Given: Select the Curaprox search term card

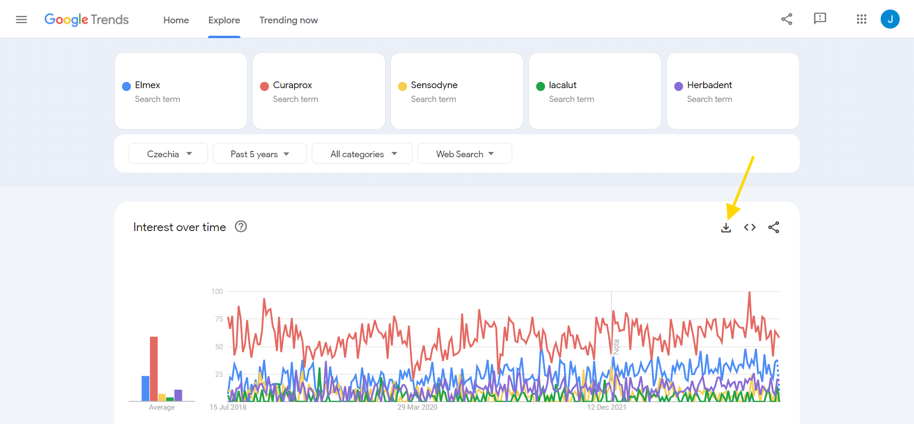Looking at the screenshot, I should (x=318, y=91).
